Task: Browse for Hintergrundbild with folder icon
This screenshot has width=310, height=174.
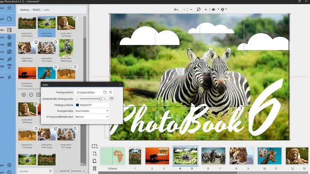Action: [x=105, y=92]
